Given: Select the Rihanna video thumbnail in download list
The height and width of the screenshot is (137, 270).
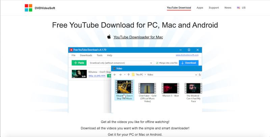Looking at the screenshot, I should (x=79, y=74).
